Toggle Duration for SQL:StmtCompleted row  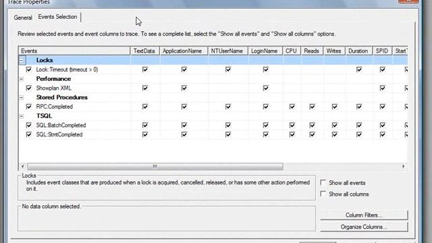[x=359, y=134]
